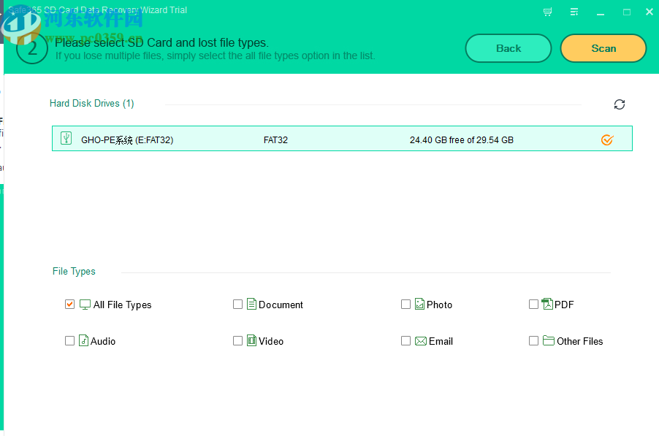Viewport: 659px width, 436px height.
Task: Click the Refresh drives icon
Action: click(619, 104)
